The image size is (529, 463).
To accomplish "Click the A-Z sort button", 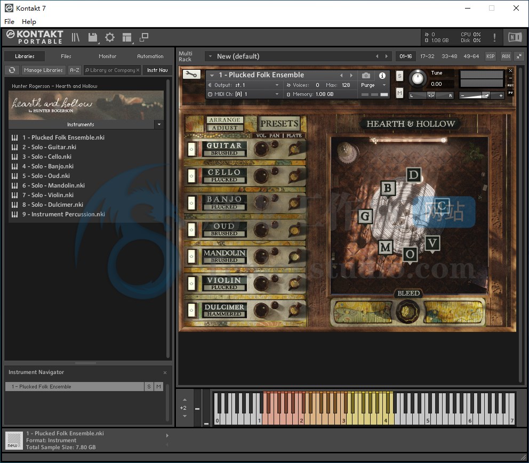I will tap(75, 70).
